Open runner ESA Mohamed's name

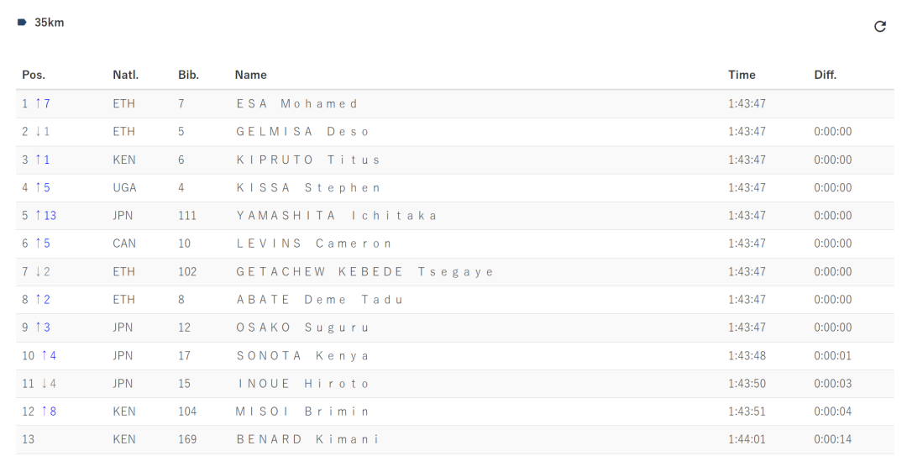point(296,103)
